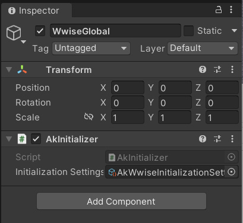This screenshot has height=223, width=243.
Task: Open AkInitializer presets icon
Action: (x=217, y=139)
